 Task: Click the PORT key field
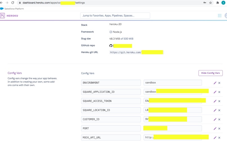pyautogui.click(x=111, y=128)
